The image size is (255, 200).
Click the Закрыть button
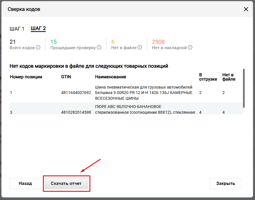(x=226, y=183)
